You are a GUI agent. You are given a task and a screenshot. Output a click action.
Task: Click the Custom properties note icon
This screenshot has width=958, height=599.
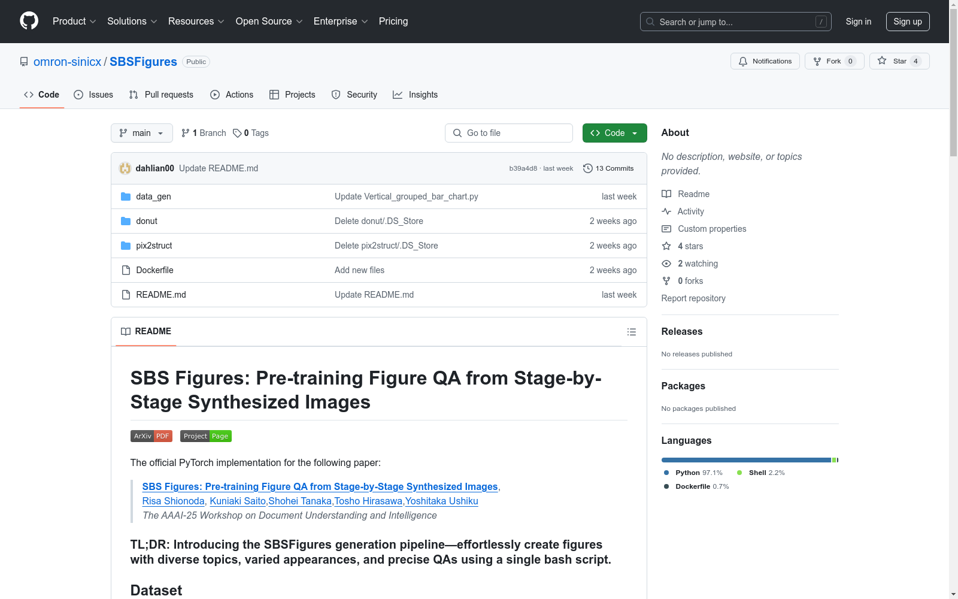[x=666, y=229]
